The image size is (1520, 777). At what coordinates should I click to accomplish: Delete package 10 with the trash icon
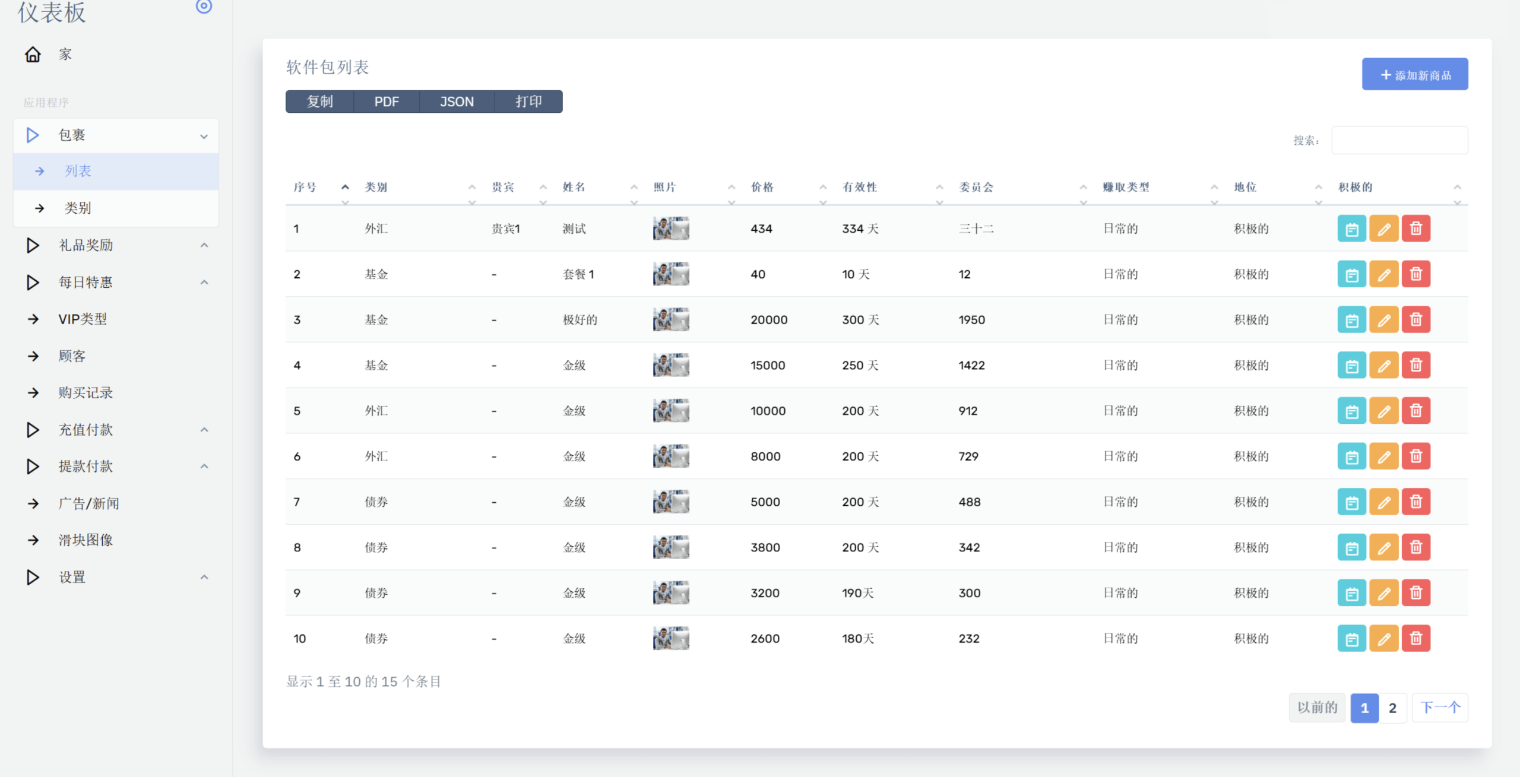[x=1415, y=639]
